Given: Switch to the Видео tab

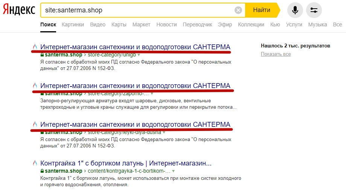Looking at the screenshot, I should pyautogui.click(x=98, y=24).
